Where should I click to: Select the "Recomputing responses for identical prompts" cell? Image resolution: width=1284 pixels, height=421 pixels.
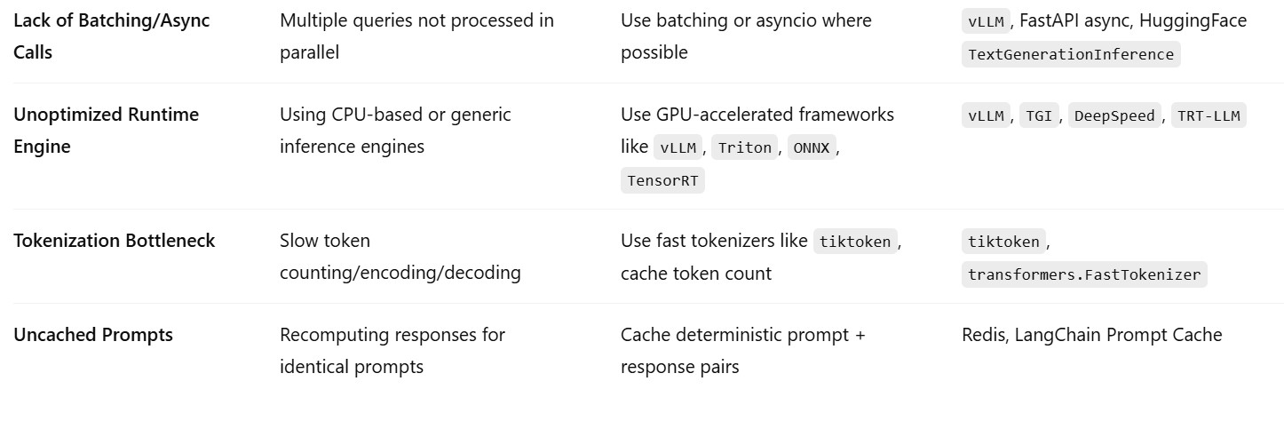[x=392, y=350]
